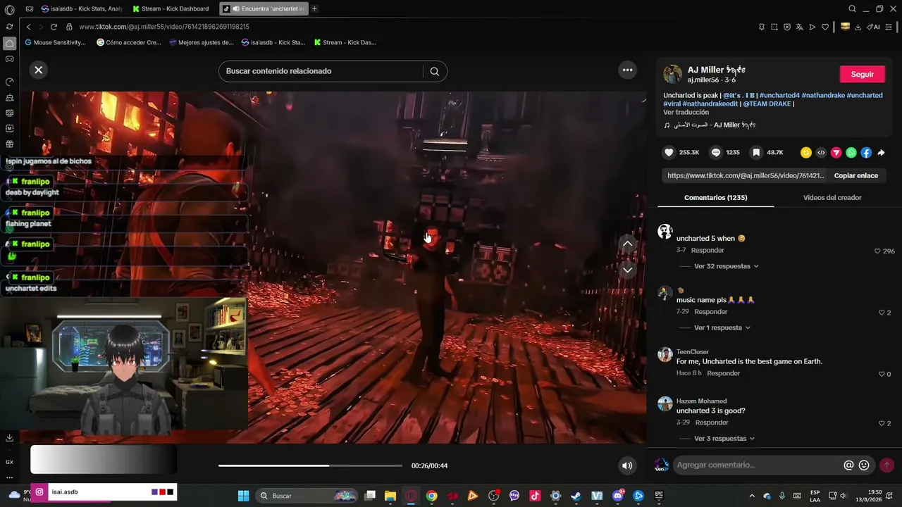Like TeenCloser's comment
This screenshot has height=507, width=902.
[x=882, y=374]
